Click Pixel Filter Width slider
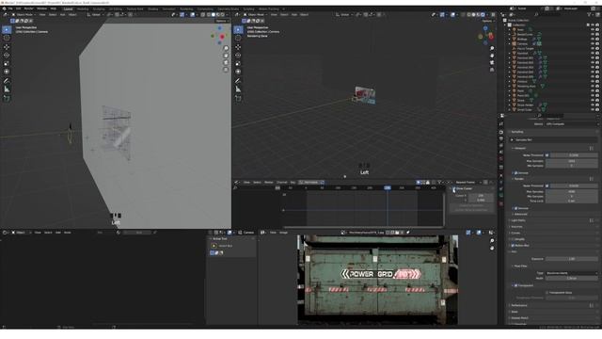 coord(571,278)
